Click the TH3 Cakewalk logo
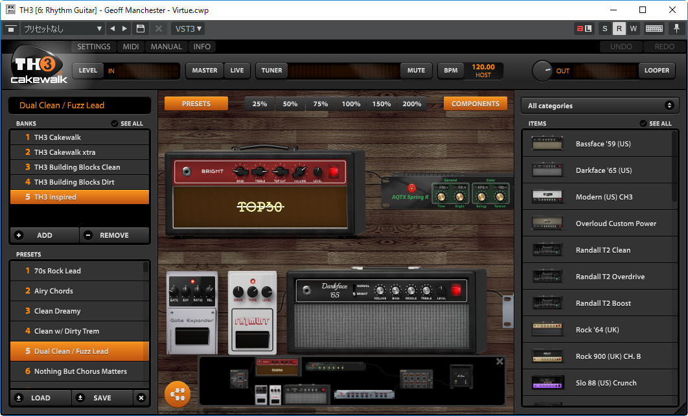 click(x=39, y=65)
